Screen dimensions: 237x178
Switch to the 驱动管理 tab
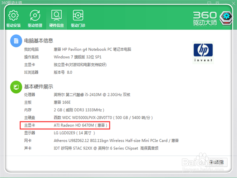(35, 19)
